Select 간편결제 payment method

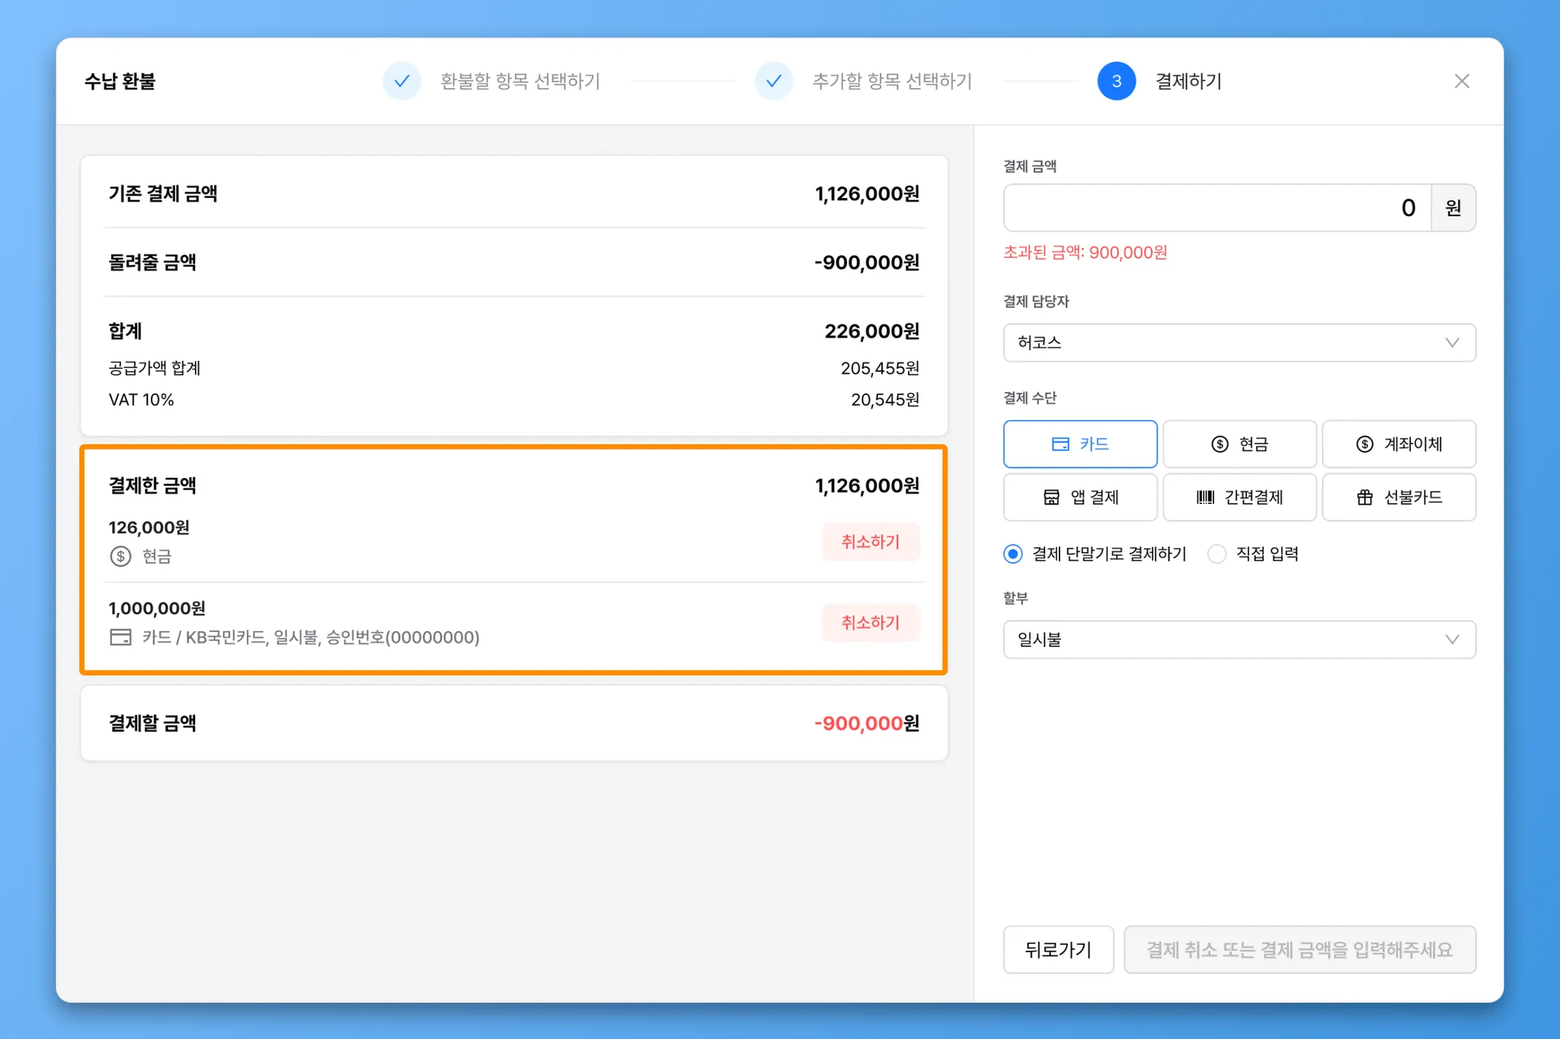(1239, 497)
